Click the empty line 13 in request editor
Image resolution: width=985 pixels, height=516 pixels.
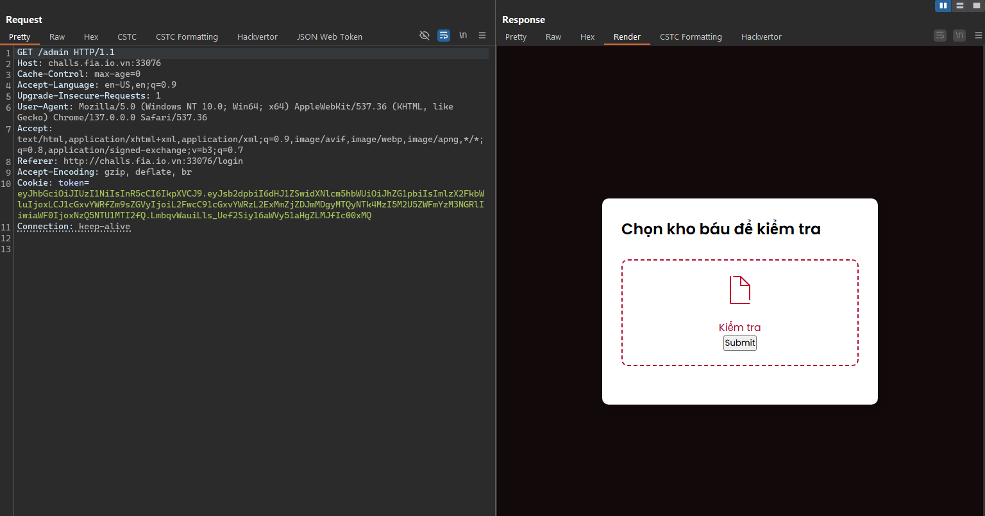pyautogui.click(x=253, y=249)
